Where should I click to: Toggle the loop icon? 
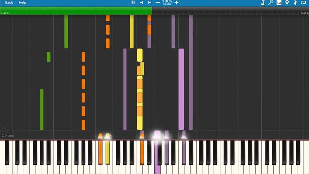pyautogui.click(x=303, y=3)
